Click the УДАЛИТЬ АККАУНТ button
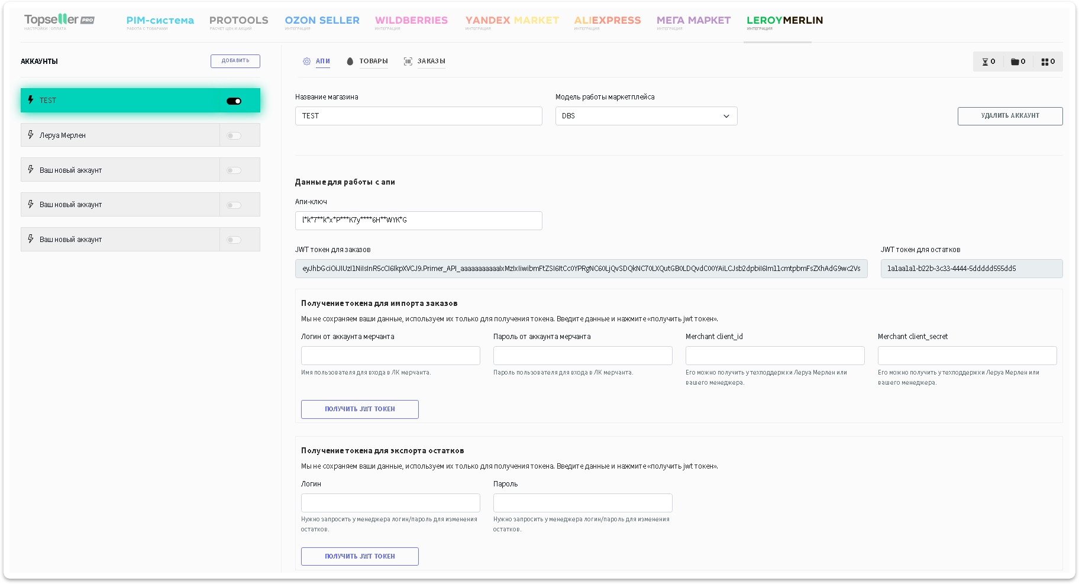 (x=1010, y=116)
